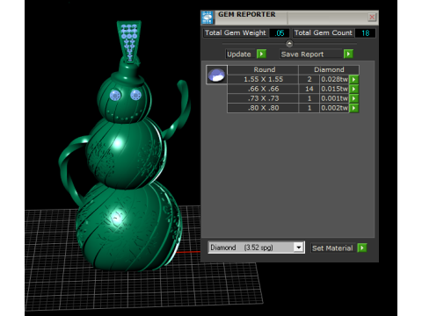Click the Set Material label
This screenshot has height=316, width=422.
[x=332, y=248]
